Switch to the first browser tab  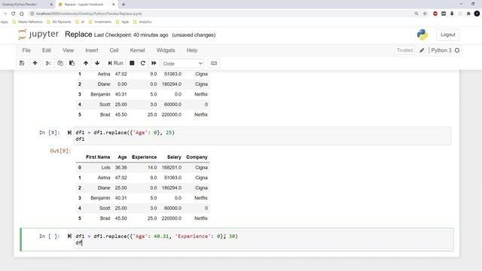pos(26,5)
